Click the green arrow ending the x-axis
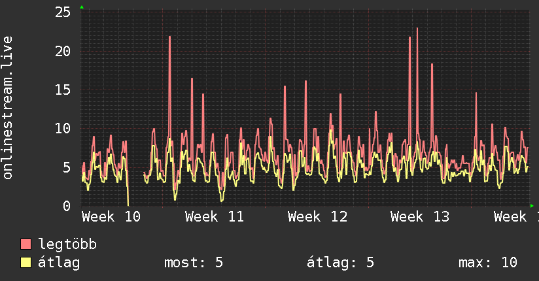The width and height of the screenshot is (539, 281). tap(532, 206)
